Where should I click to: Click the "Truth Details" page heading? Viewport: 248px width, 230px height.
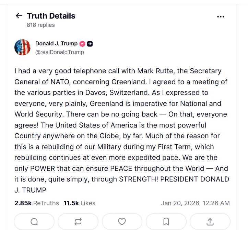pyautogui.click(x=51, y=16)
